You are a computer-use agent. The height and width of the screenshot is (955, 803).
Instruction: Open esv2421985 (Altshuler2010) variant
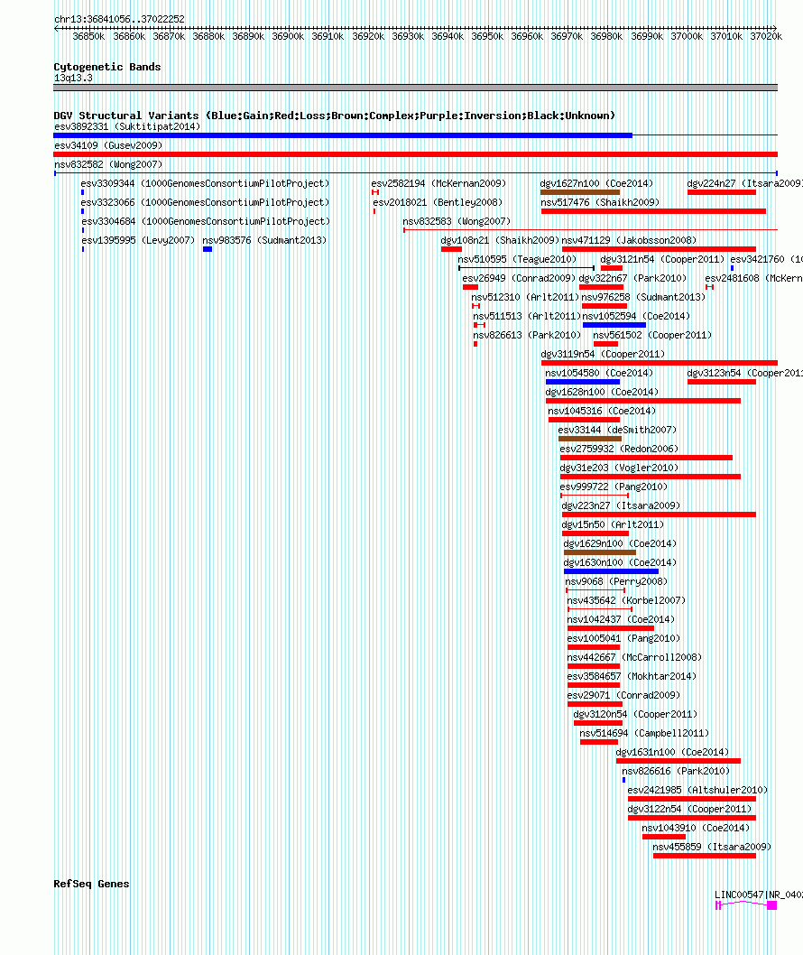(x=697, y=790)
